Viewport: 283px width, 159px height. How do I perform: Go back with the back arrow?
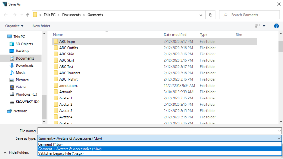click(6, 15)
